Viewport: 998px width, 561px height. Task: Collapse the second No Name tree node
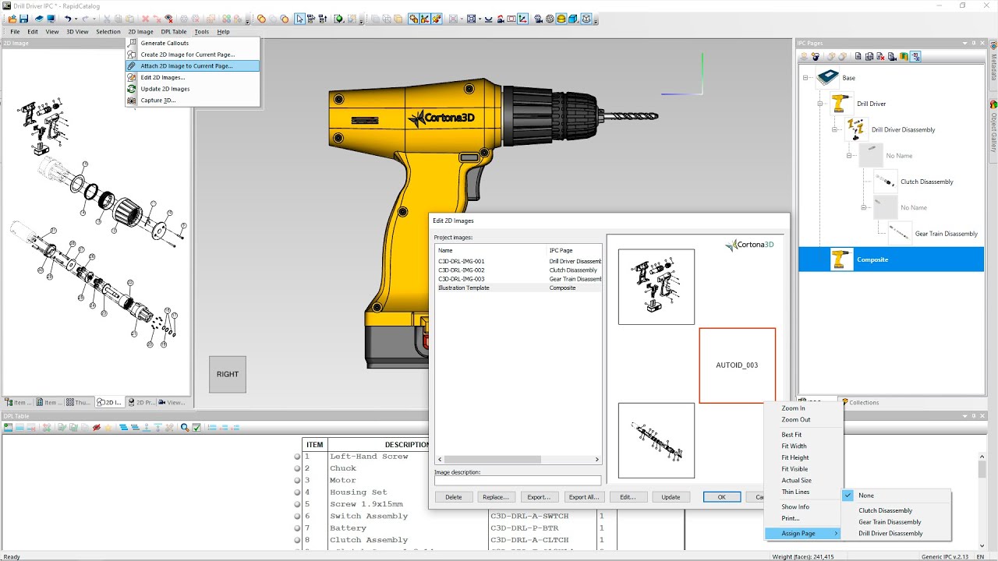pos(864,207)
